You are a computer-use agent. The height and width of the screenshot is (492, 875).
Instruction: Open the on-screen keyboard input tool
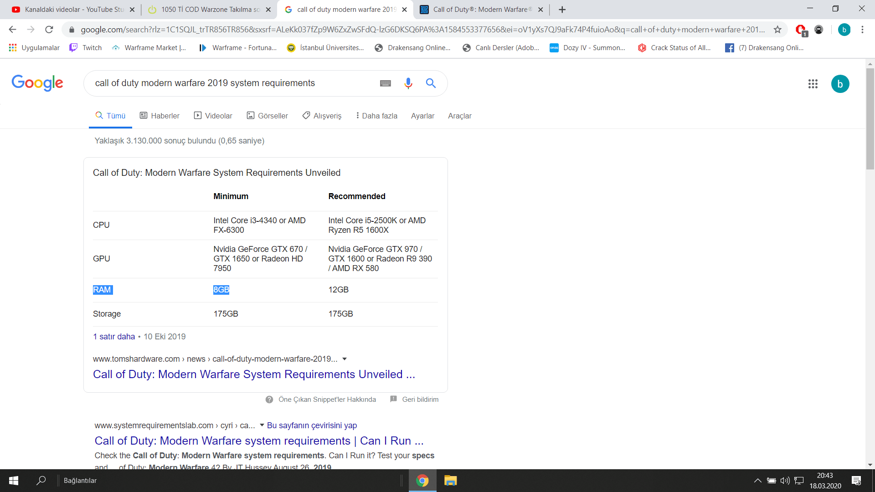click(x=386, y=83)
